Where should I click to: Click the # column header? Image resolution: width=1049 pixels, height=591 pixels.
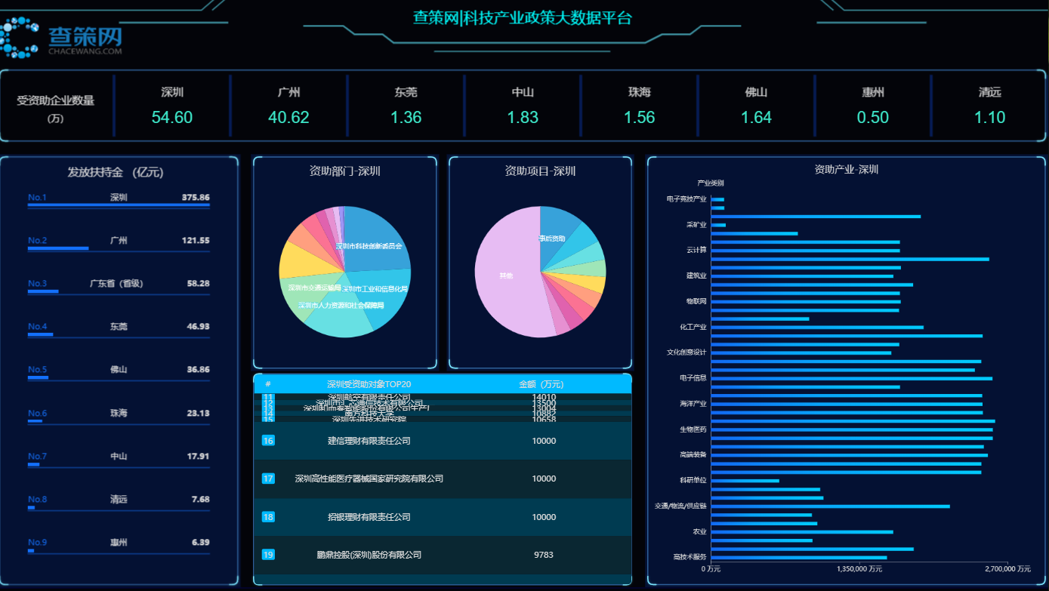click(x=268, y=384)
